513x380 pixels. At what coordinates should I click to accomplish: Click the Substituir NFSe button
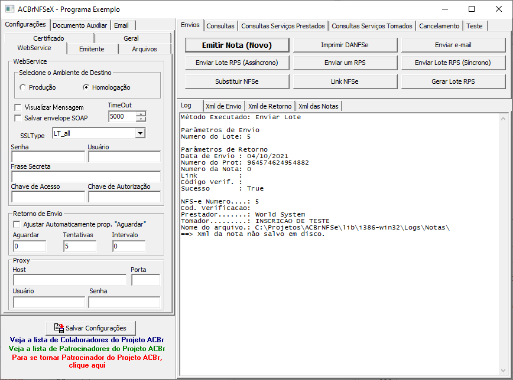237,81
